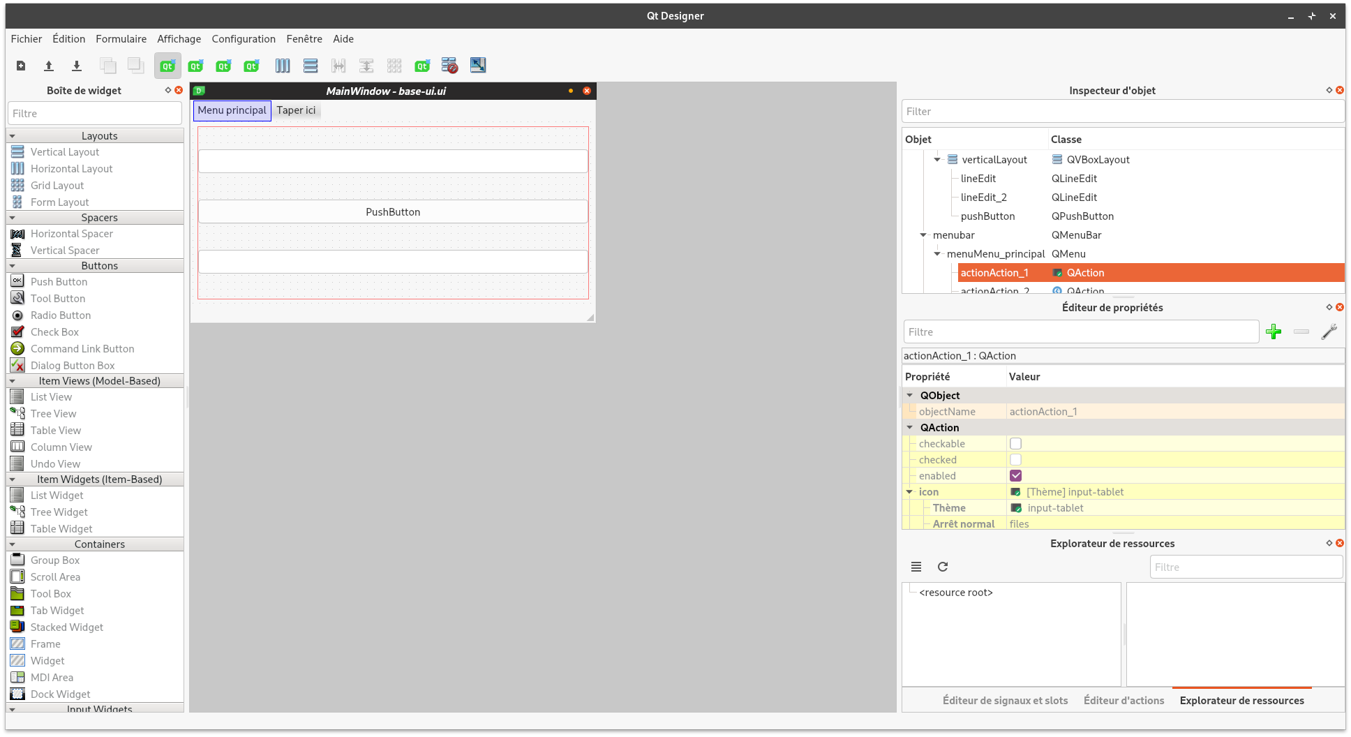This screenshot has width=1351, height=737.
Task: Select the Edit Signals/Slots mode tool
Action: (x=195, y=65)
